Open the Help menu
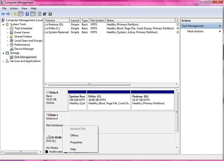 33,8
